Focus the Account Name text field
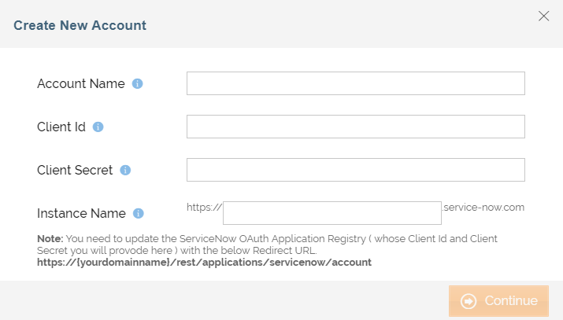 [355, 83]
